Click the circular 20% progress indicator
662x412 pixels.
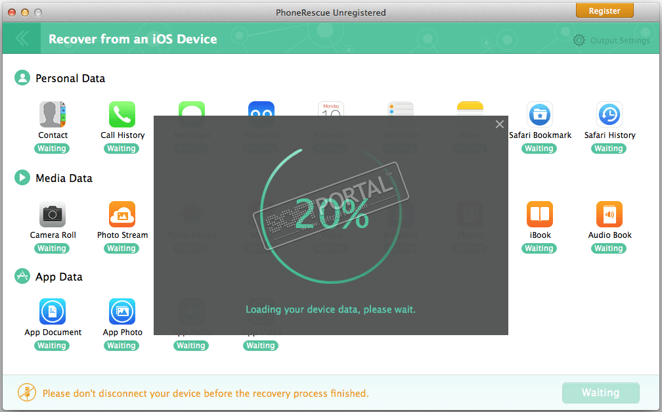[330, 216]
